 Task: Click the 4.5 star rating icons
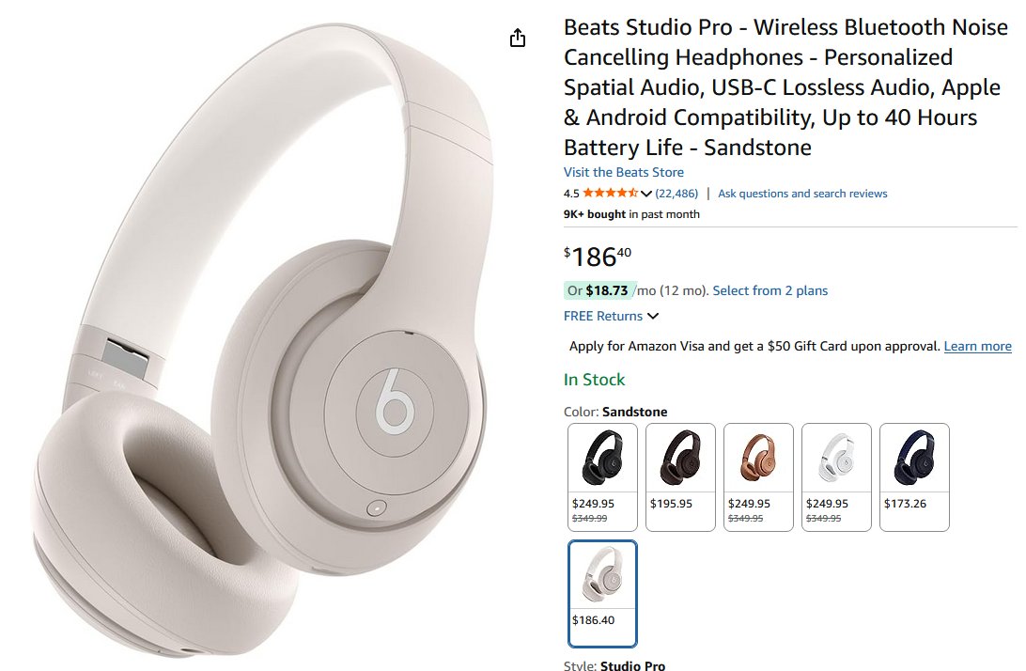611,193
